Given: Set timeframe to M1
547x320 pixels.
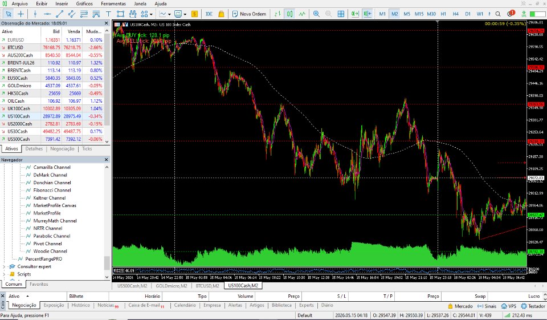Looking at the screenshot, I should point(382,14).
